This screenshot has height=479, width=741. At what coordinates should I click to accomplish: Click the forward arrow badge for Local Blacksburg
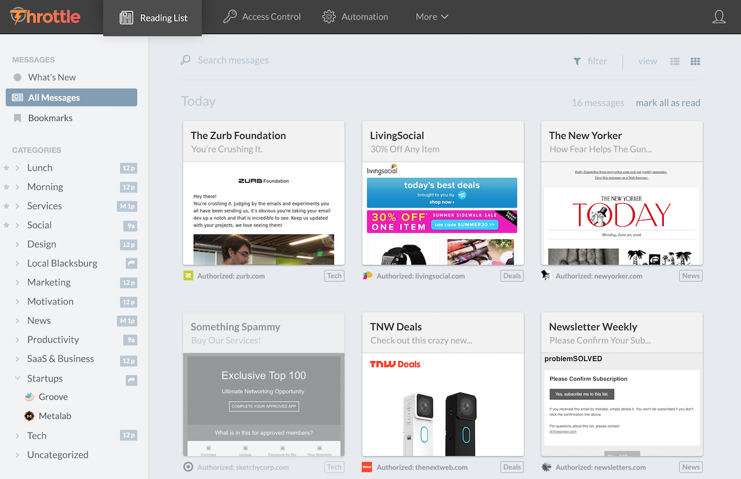pos(131,264)
